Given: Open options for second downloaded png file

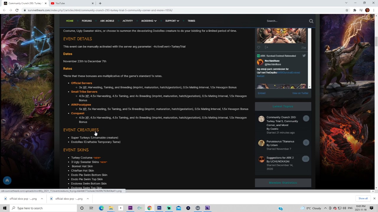Looking at the screenshot, I should click(x=87, y=199).
